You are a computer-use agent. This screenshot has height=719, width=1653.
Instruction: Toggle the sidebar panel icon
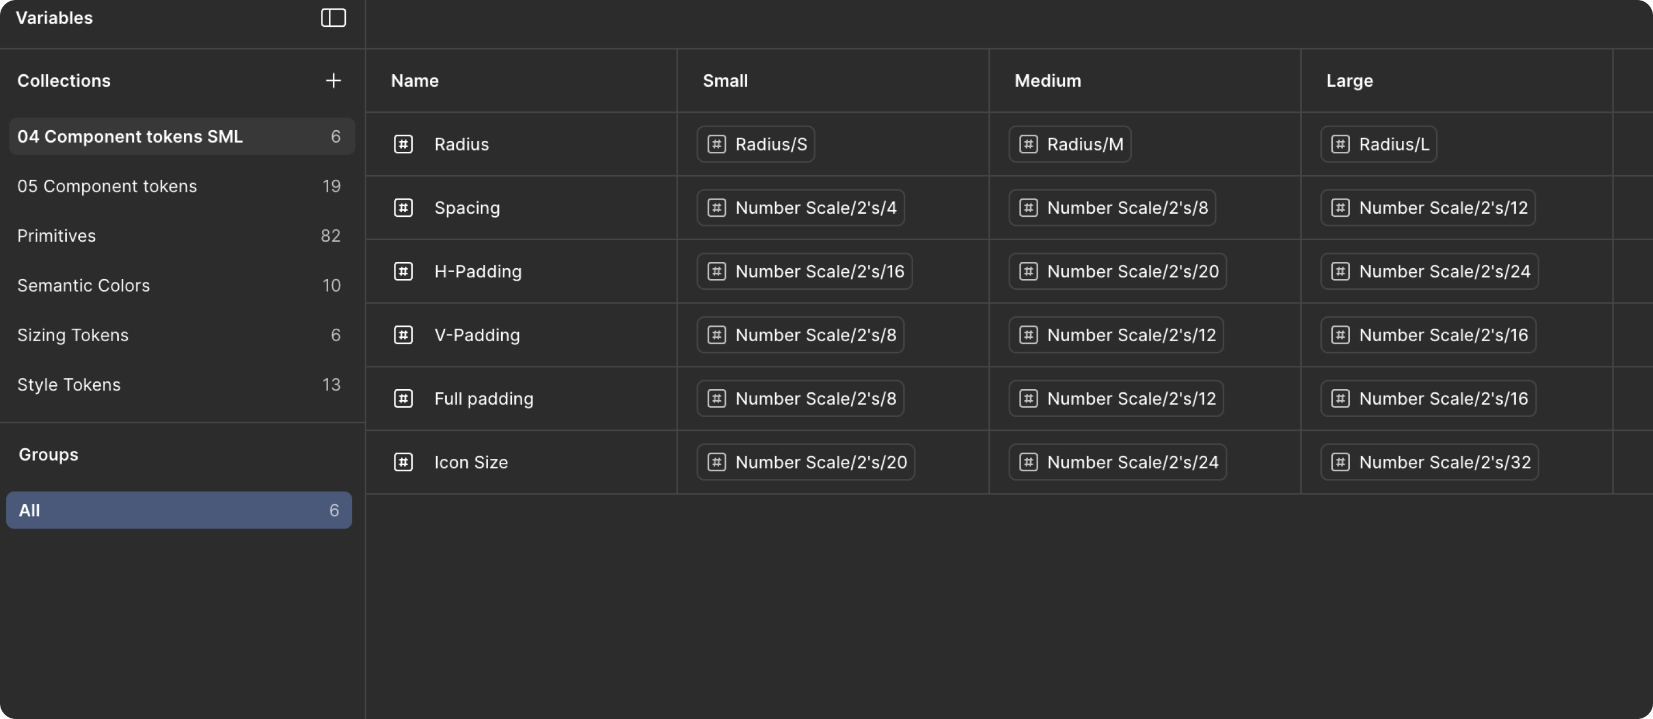[x=333, y=18]
